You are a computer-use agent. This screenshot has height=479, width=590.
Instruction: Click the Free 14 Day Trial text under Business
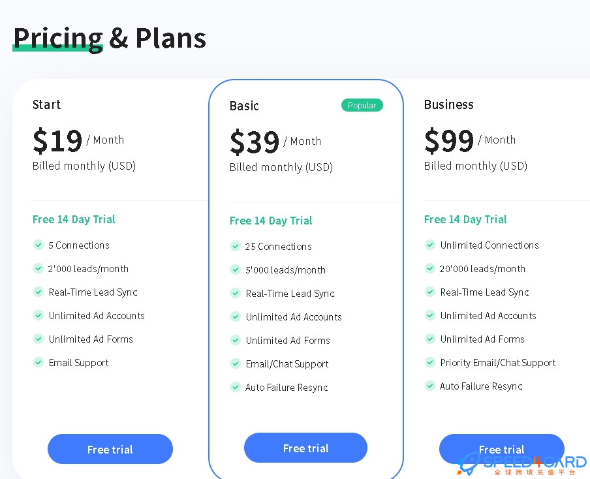(x=465, y=219)
